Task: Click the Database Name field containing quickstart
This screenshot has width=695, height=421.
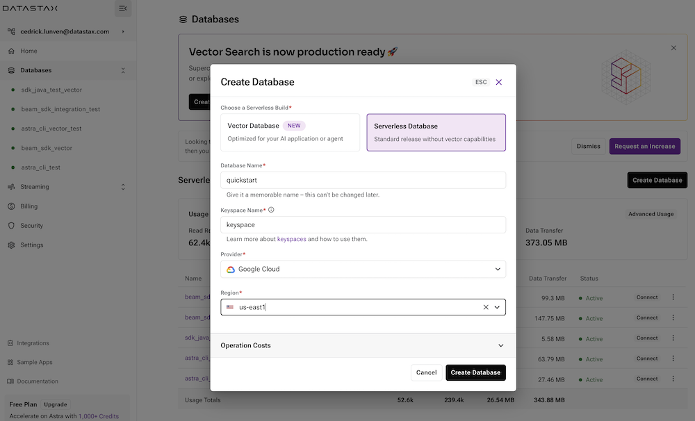Action: point(363,181)
